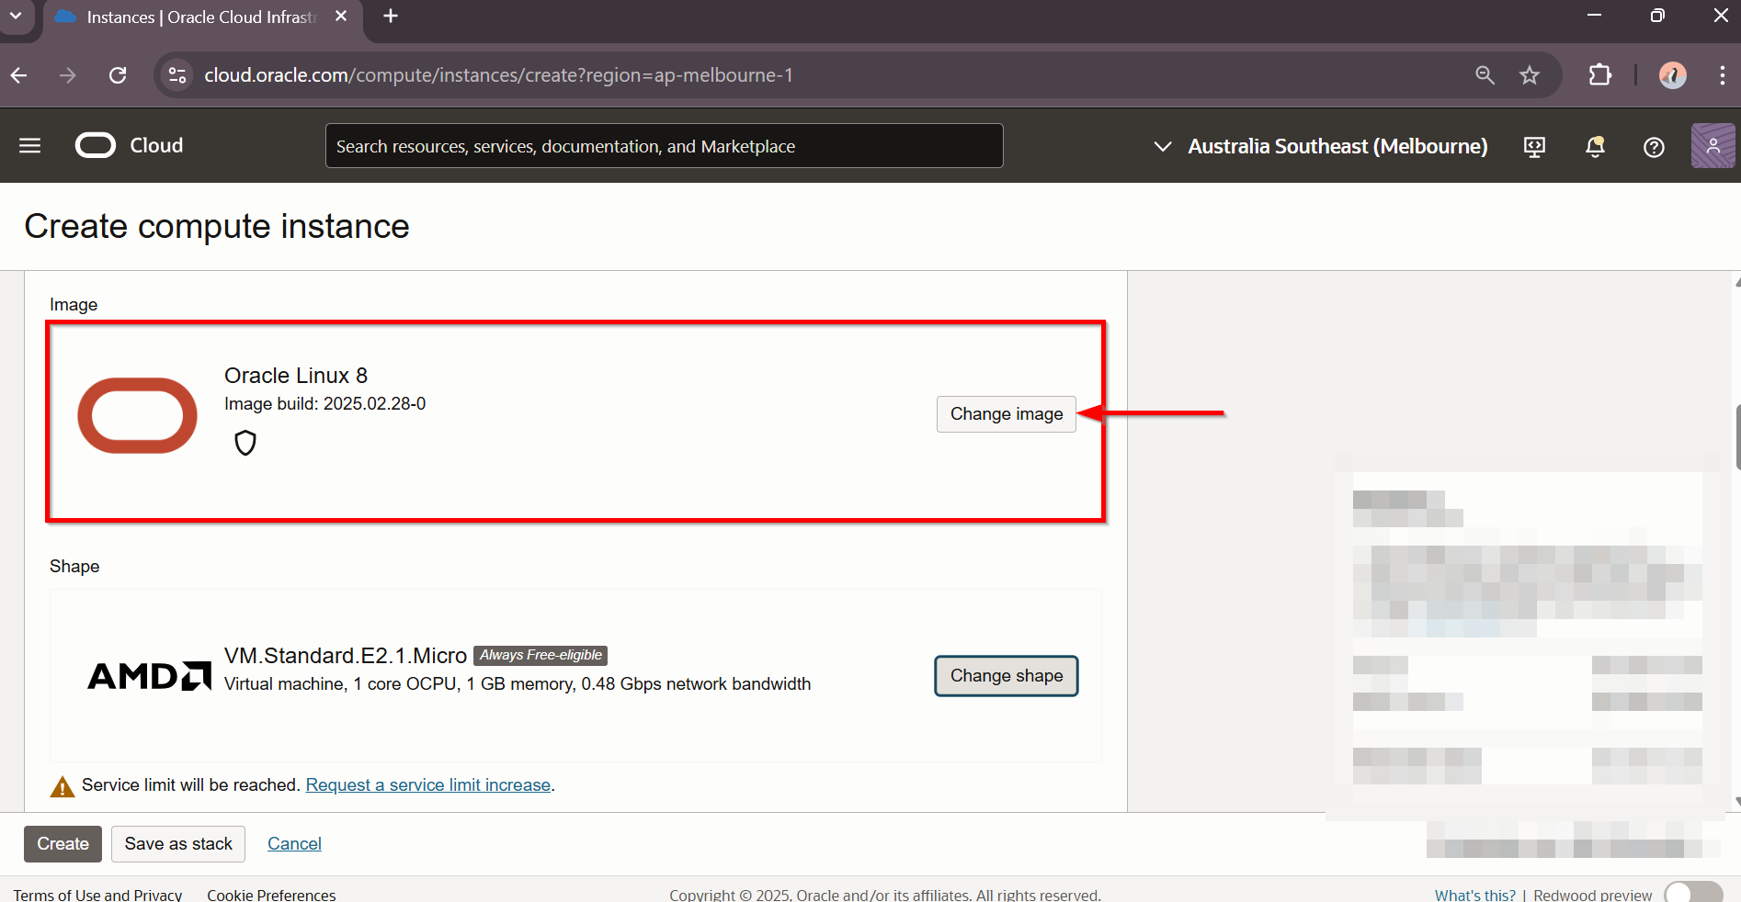Open the notifications bell
The height and width of the screenshot is (902, 1741).
point(1595,147)
